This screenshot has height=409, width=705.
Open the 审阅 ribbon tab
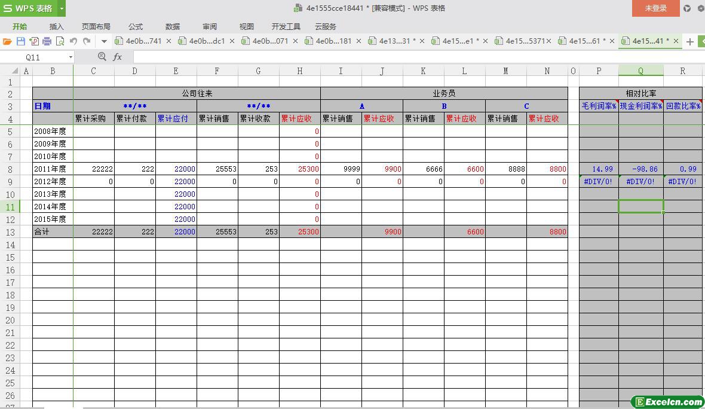[210, 26]
